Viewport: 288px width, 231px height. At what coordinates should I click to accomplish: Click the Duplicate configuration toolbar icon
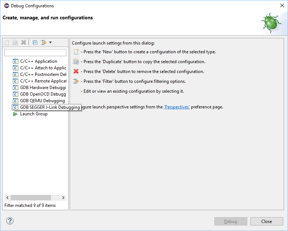click(15, 43)
